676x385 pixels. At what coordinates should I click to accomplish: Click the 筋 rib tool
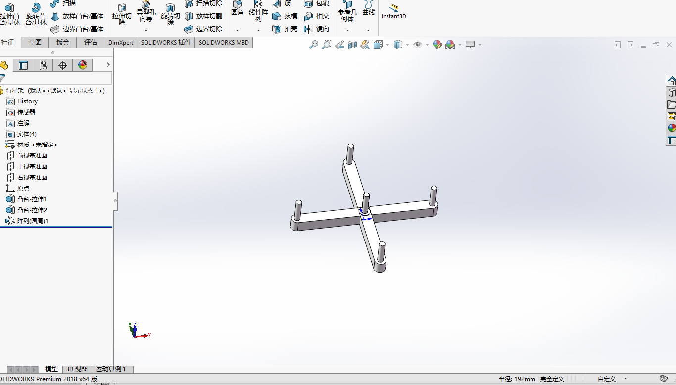coord(282,3)
